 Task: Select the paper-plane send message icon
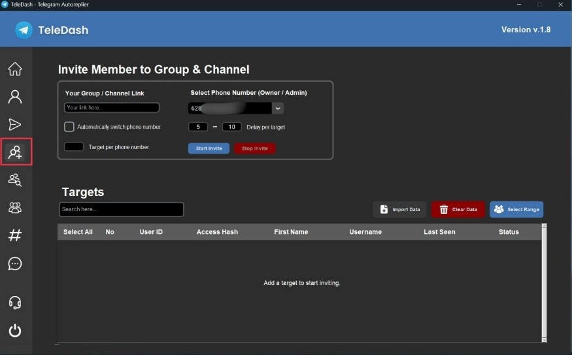tap(15, 124)
